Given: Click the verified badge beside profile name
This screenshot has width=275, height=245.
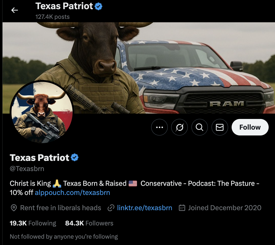Looking at the screenshot, I should point(75,157).
